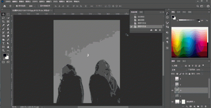Select the Horizontal Type tool
Viewport: 211px width, 108px height.
click(3, 43)
